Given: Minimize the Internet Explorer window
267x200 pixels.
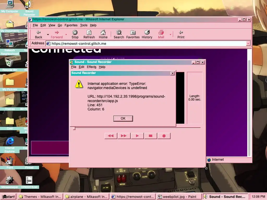Looking at the screenshot, I should point(240,20).
